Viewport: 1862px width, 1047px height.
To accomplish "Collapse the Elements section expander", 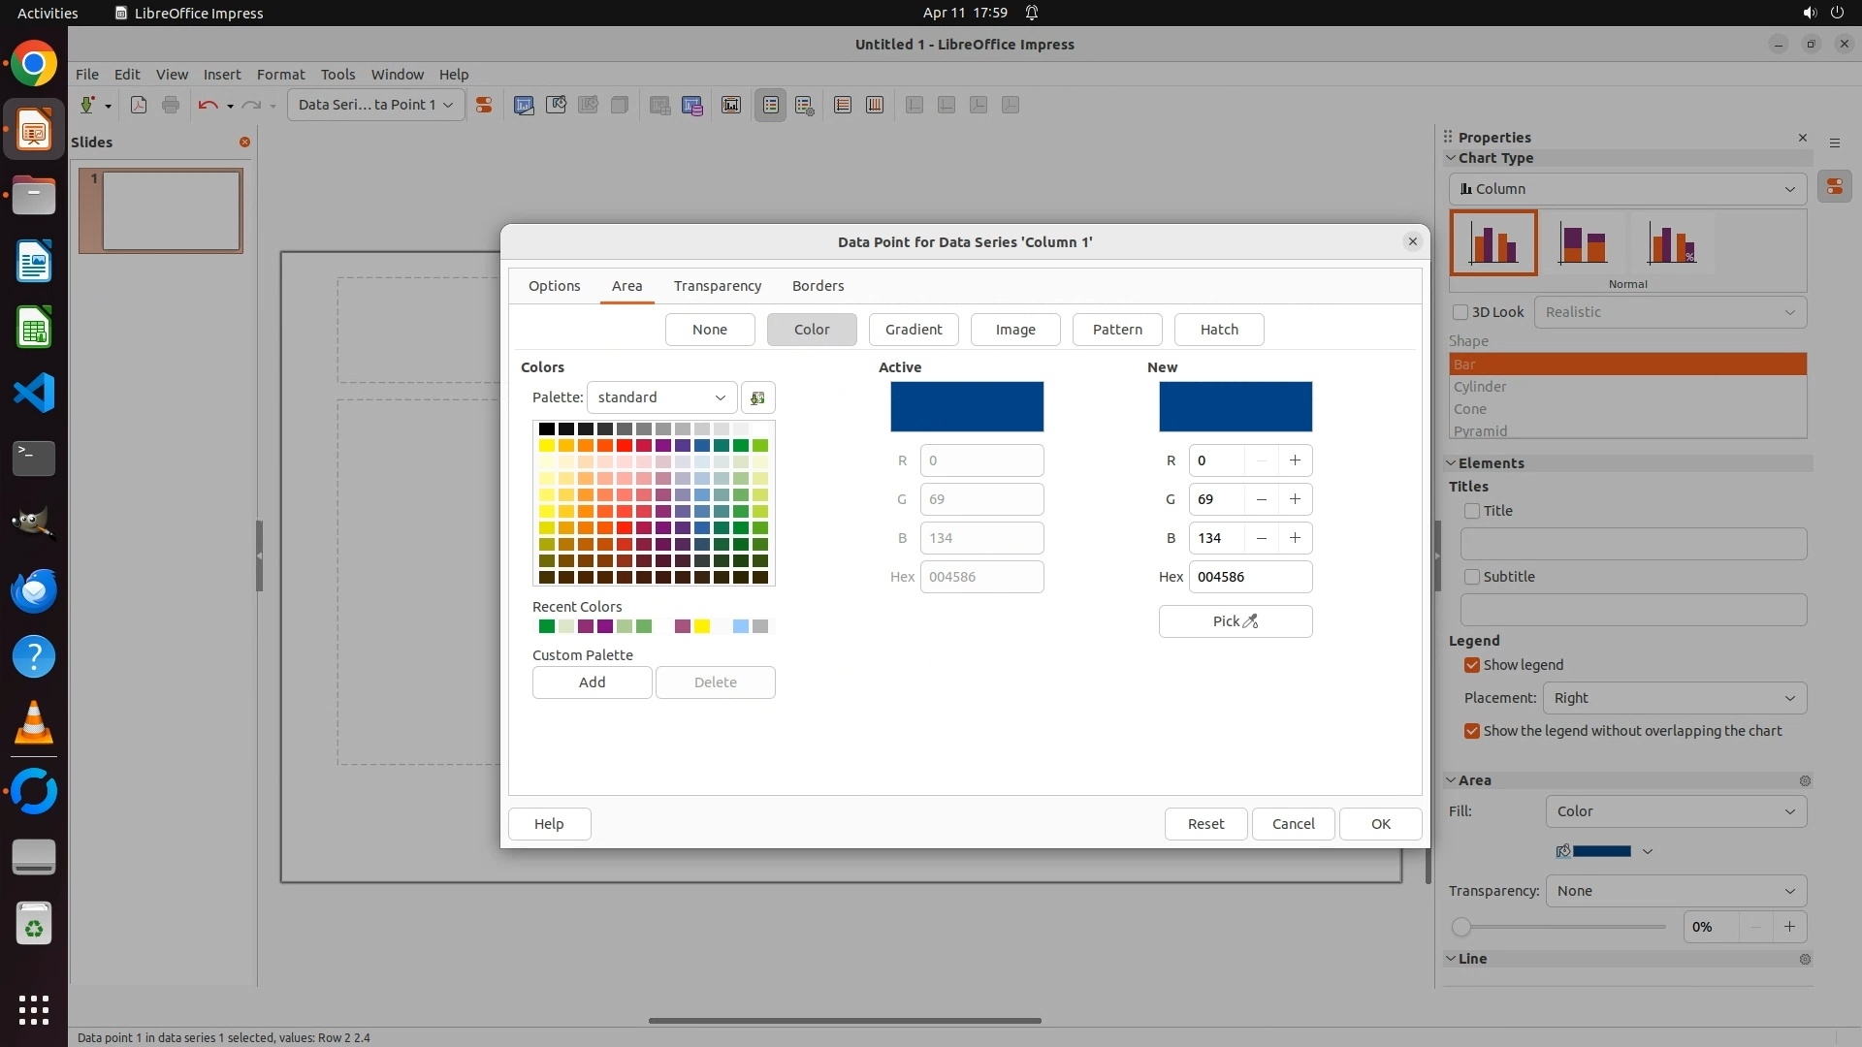I will pyautogui.click(x=1452, y=463).
